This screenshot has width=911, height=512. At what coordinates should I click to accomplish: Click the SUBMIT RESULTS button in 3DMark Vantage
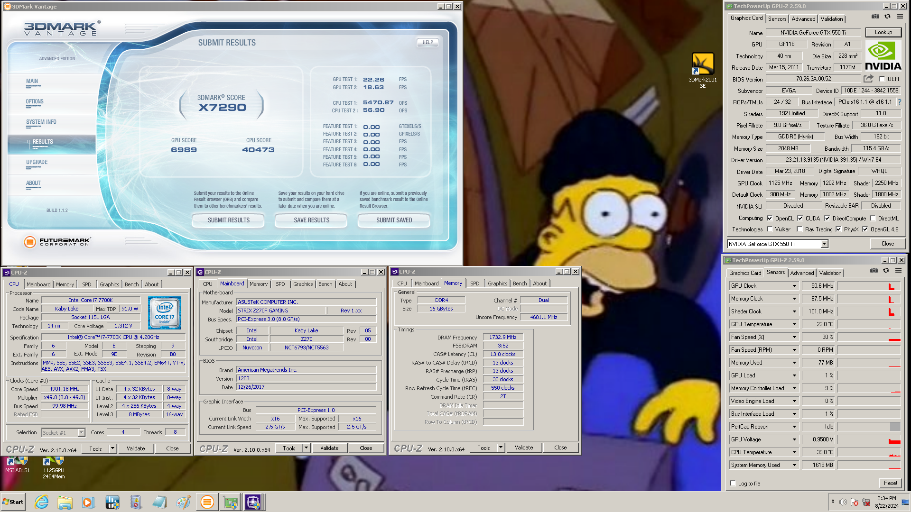[228, 220]
